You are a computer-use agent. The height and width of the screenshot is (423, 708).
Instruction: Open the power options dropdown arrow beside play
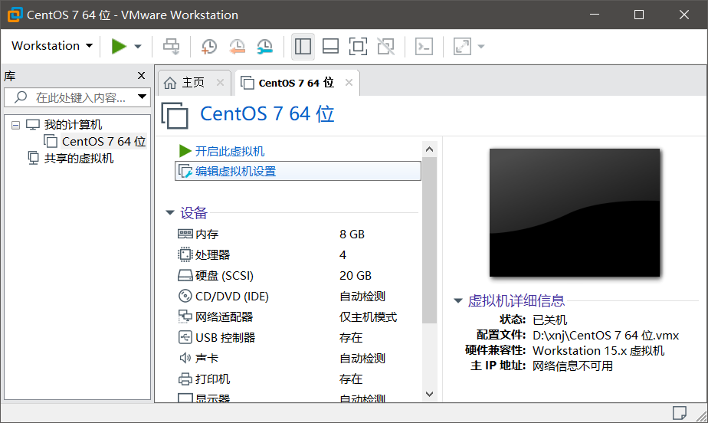tap(138, 46)
